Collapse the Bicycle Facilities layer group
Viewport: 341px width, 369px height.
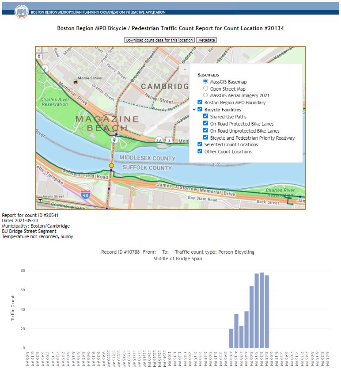coord(194,110)
